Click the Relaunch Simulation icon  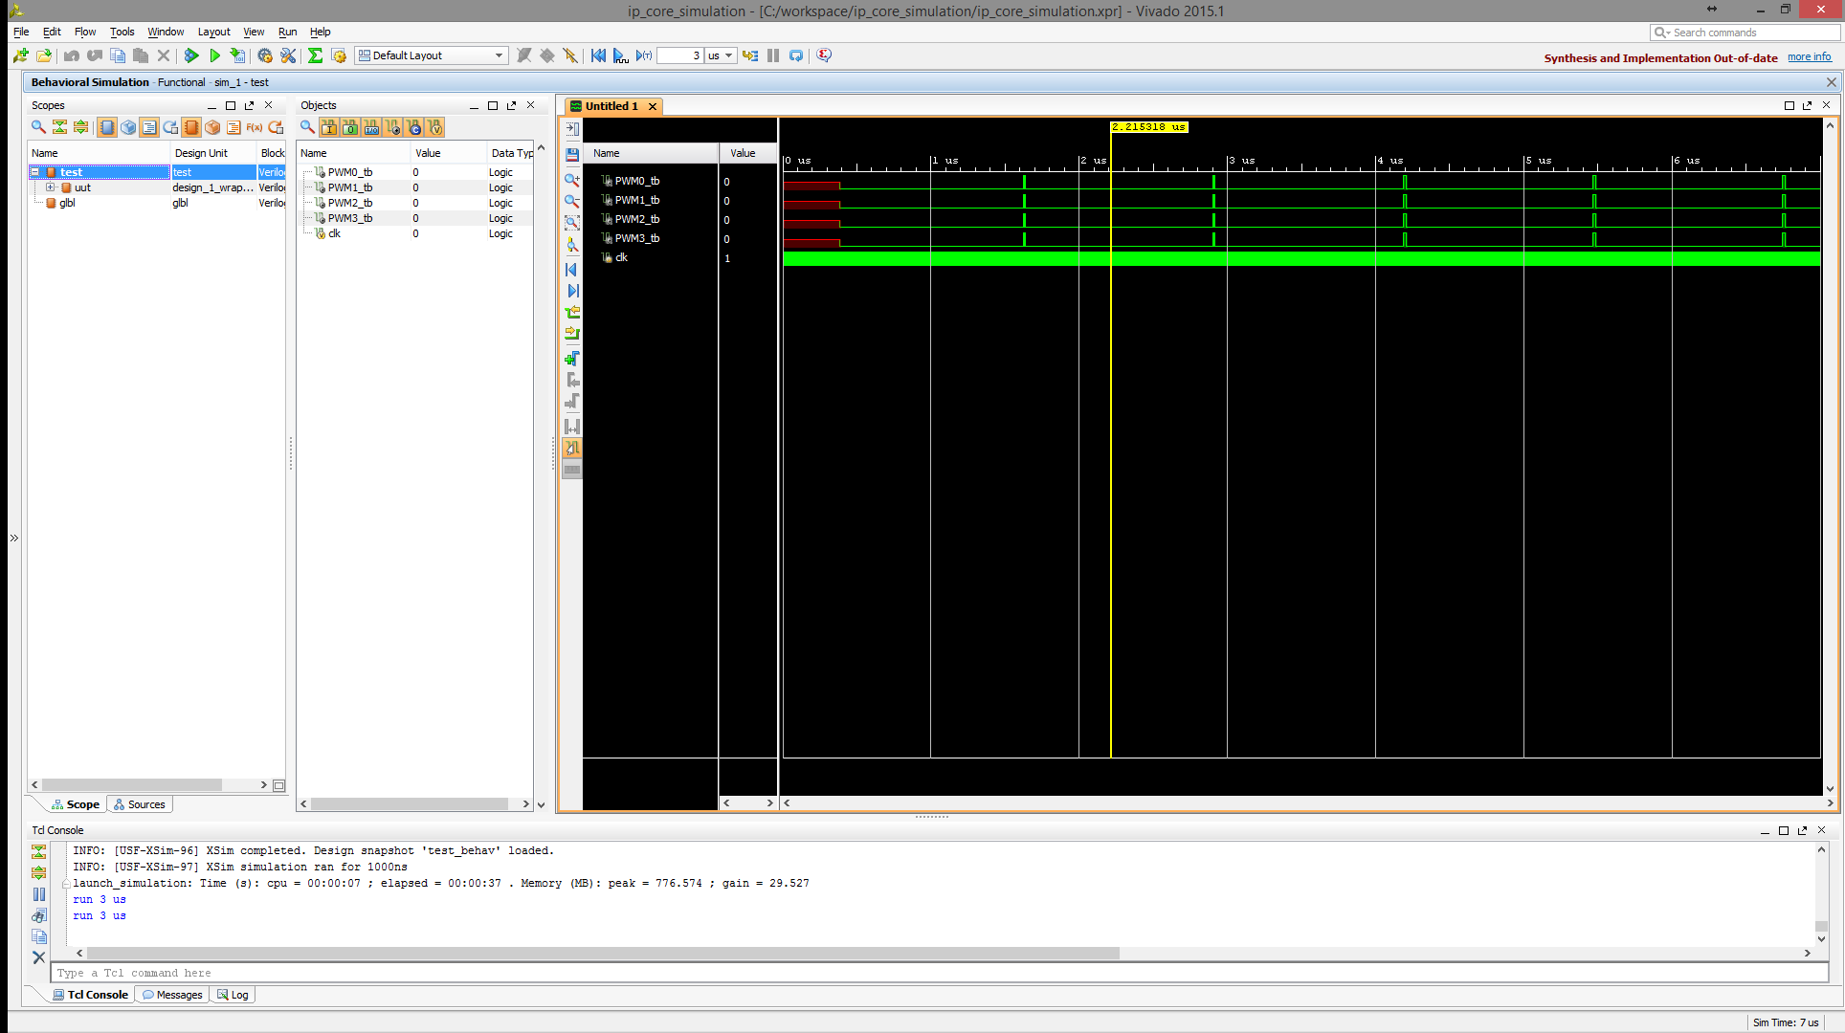tap(795, 55)
